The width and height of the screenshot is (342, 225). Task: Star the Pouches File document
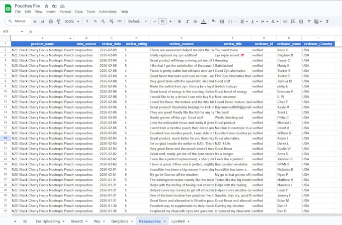[46, 6]
